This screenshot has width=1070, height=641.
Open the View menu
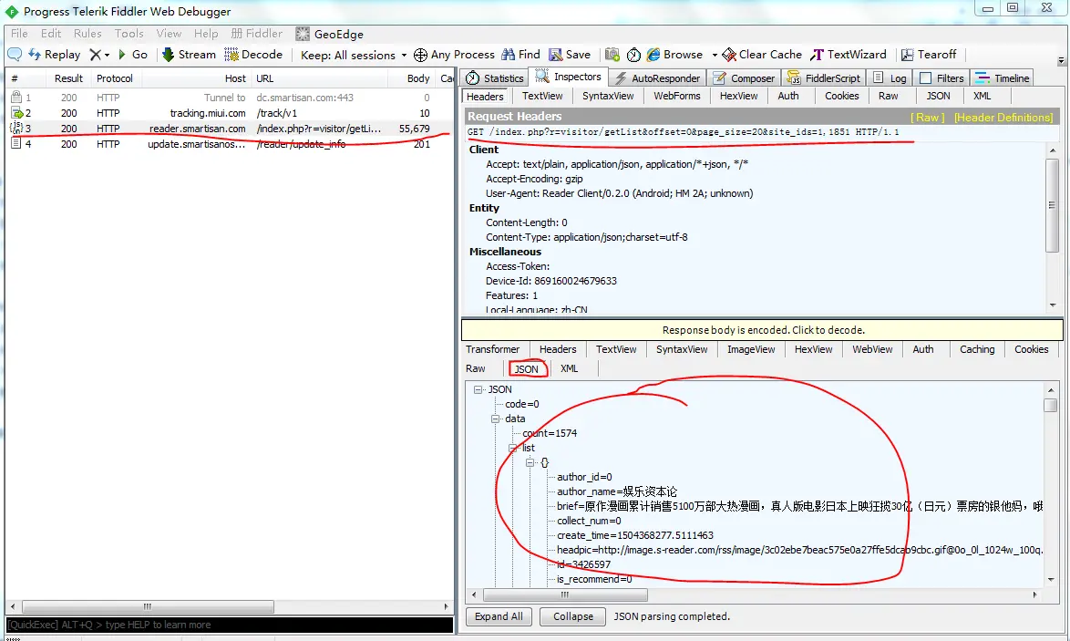tap(169, 34)
